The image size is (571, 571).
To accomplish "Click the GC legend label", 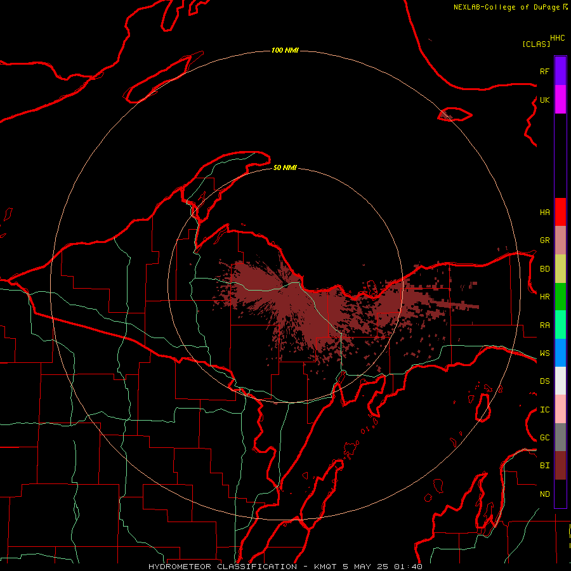I will 544,438.
